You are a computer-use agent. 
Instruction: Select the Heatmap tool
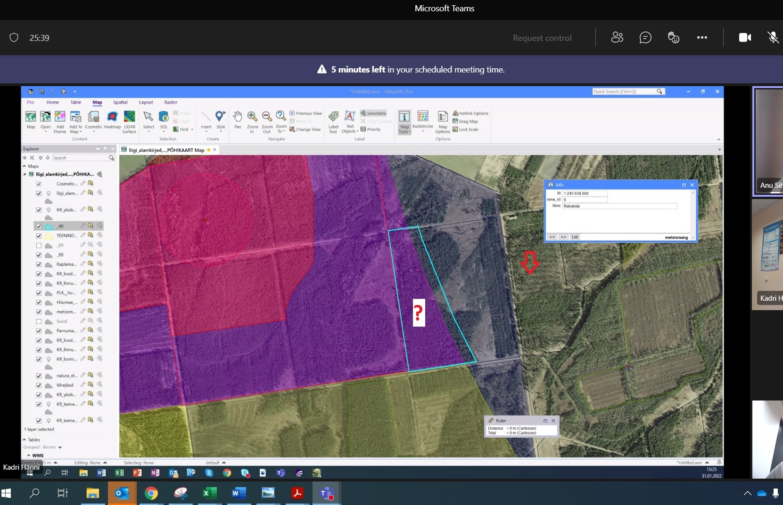pos(112,120)
